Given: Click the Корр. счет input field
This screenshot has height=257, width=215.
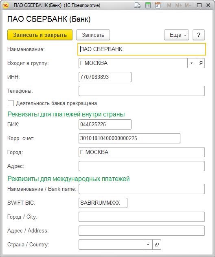Looking at the screenshot, I should (129, 139).
